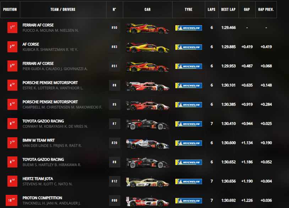Select drivers PIER GUIDI A. CALADO J. GIOVINAZZI A.
289x208 pixels.
tap(55, 69)
